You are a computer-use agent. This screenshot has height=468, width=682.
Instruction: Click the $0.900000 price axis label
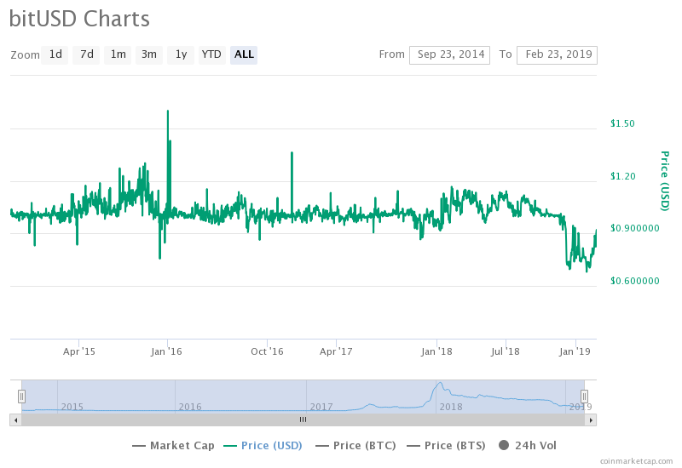tap(634, 228)
